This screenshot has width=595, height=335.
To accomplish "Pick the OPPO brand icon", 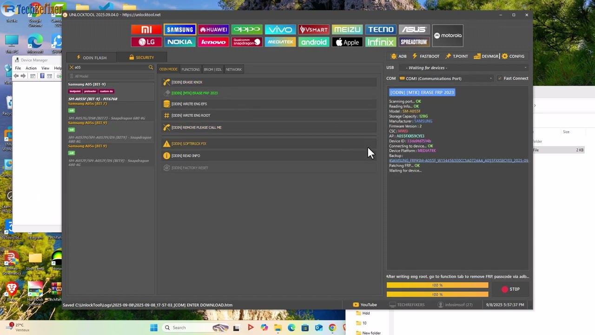I will pos(247,30).
